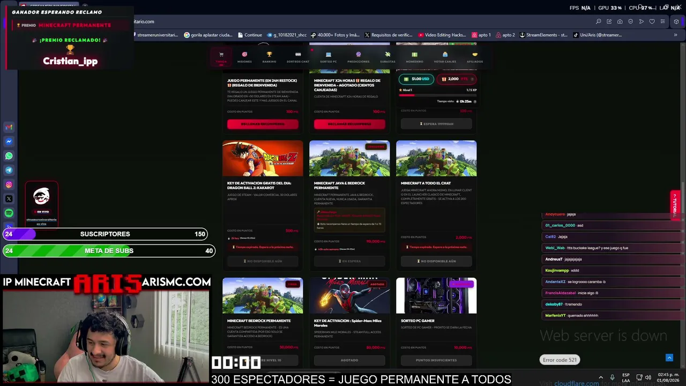Click No Disponible Aún under Dragon Ball
The image size is (686, 386).
263,261
